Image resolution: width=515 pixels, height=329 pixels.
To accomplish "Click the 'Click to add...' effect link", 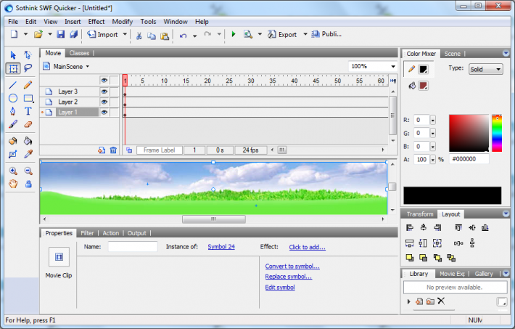I will tap(308, 247).
